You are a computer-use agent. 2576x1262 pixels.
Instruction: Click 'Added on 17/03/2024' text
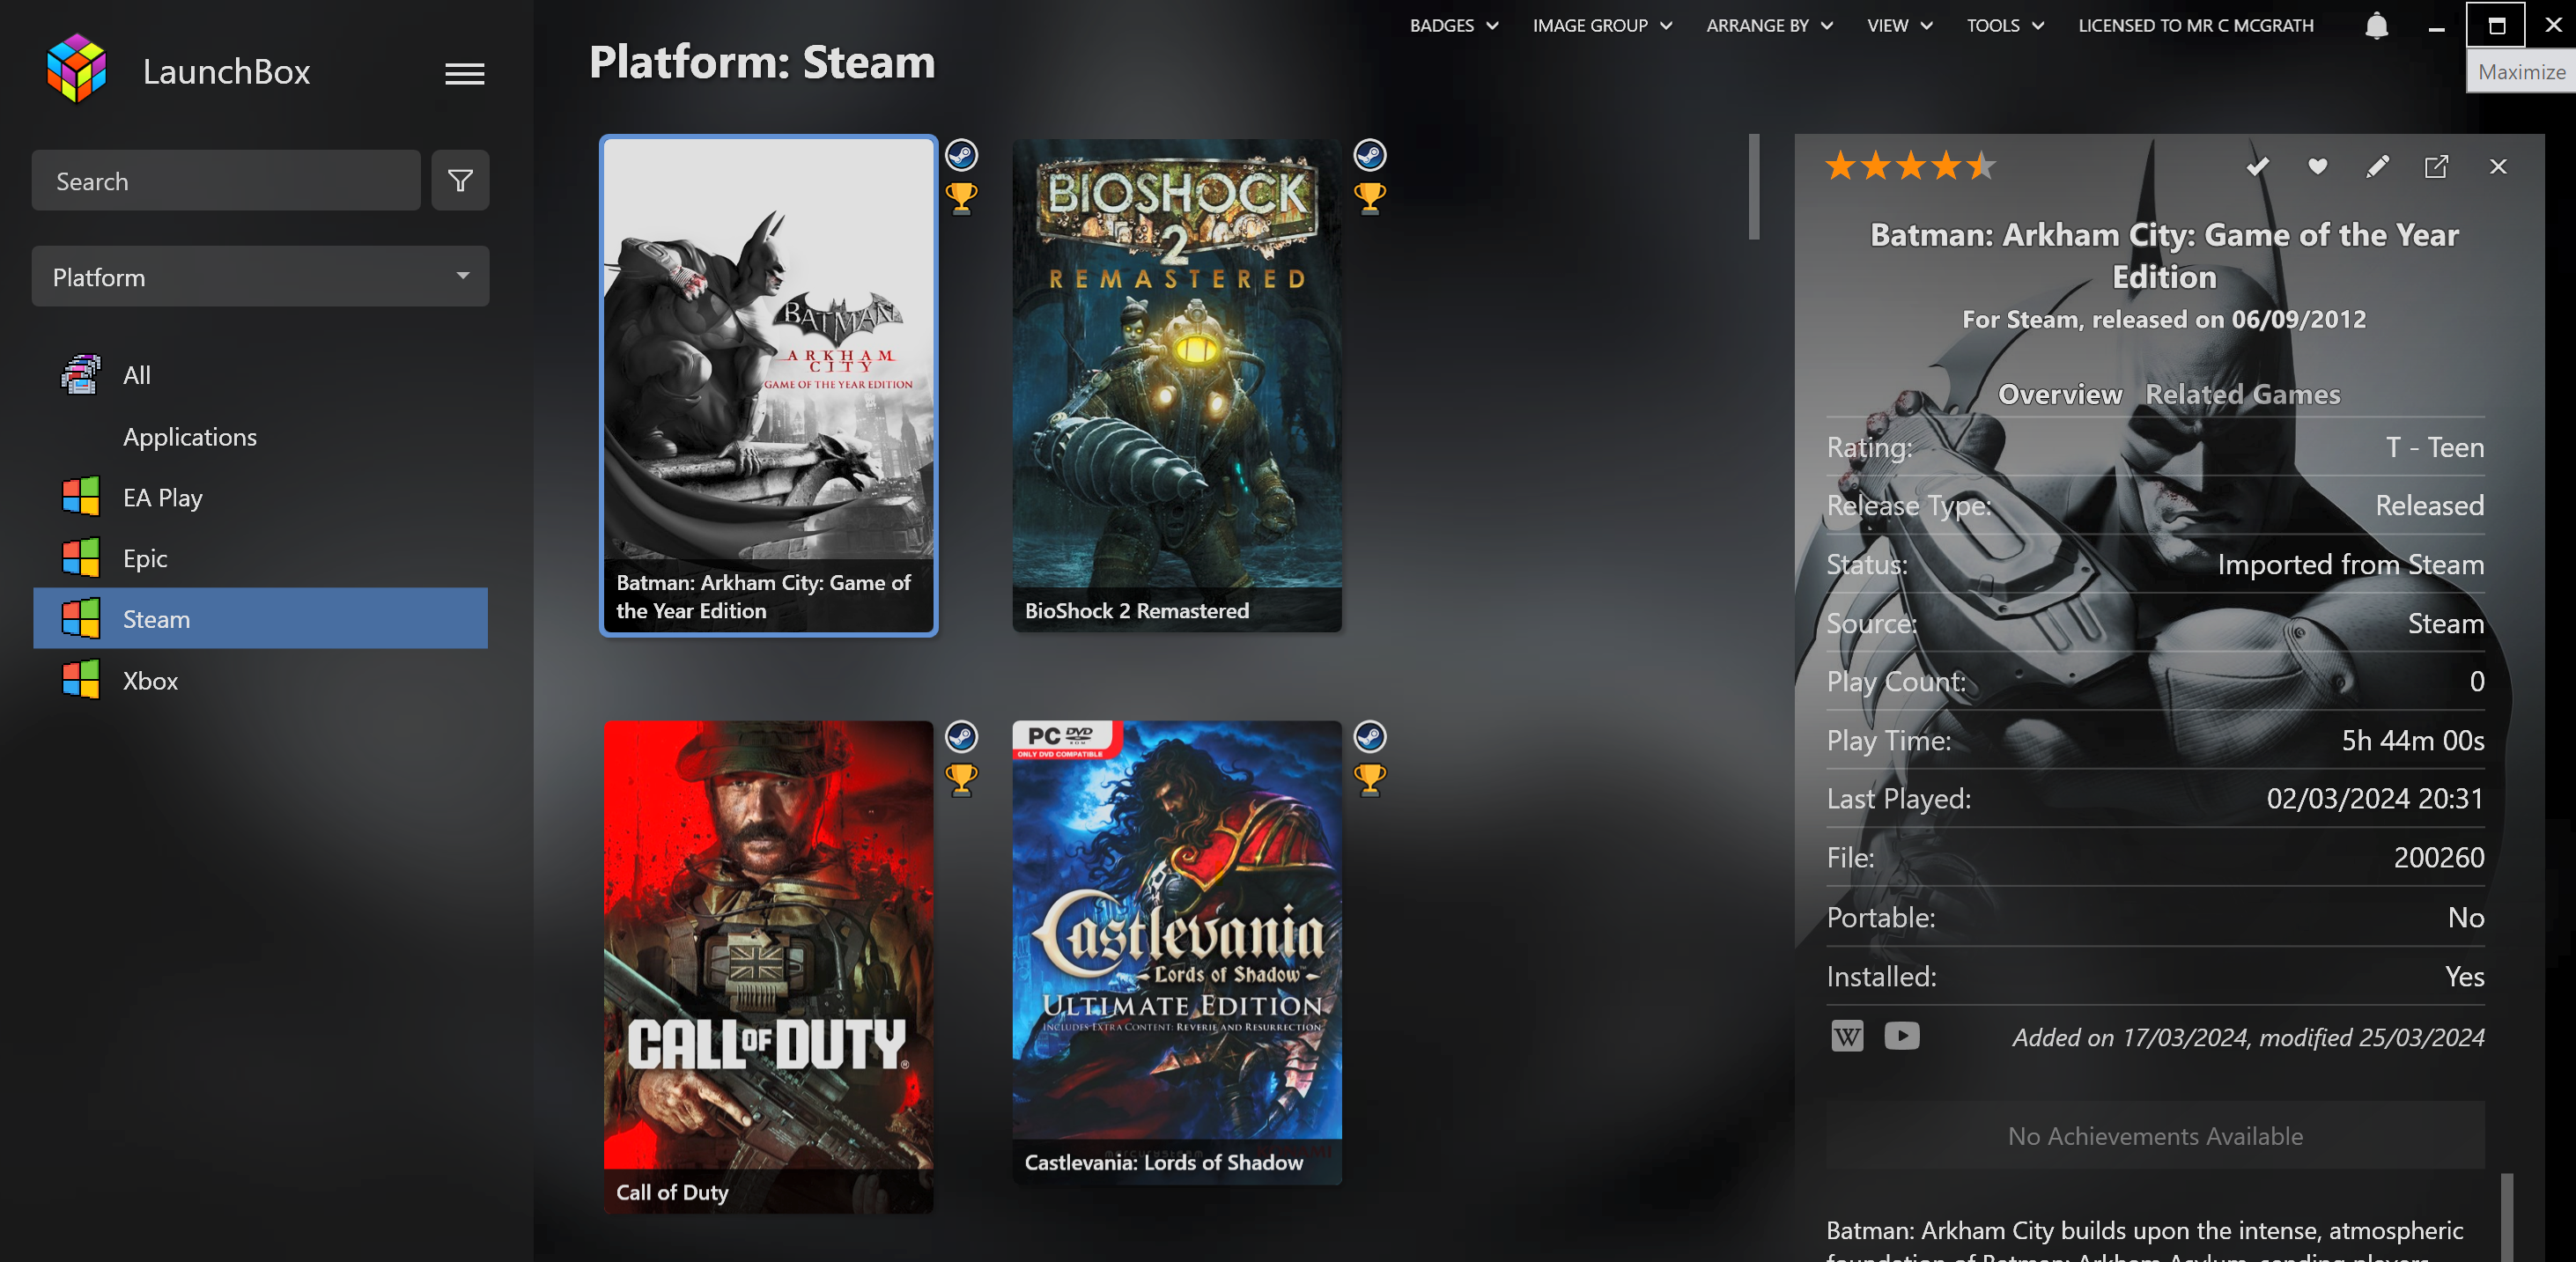coord(2248,1038)
